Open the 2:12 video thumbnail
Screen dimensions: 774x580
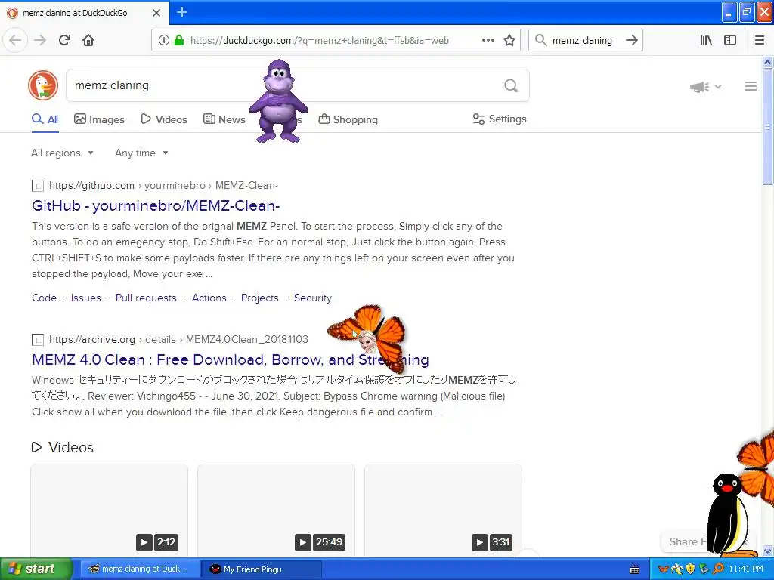click(109, 511)
